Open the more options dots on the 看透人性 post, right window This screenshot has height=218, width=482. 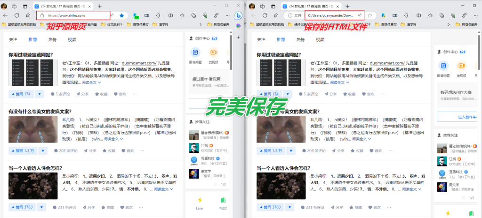pos(389,207)
